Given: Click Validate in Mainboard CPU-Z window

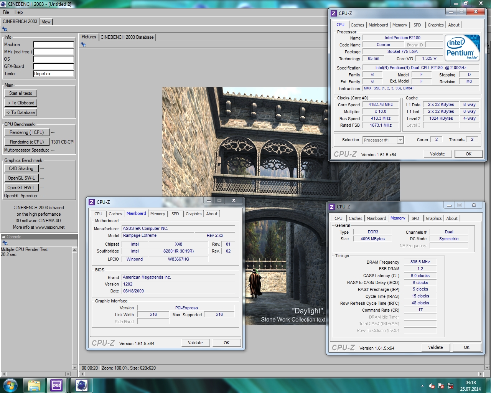Looking at the screenshot, I should coord(195,343).
